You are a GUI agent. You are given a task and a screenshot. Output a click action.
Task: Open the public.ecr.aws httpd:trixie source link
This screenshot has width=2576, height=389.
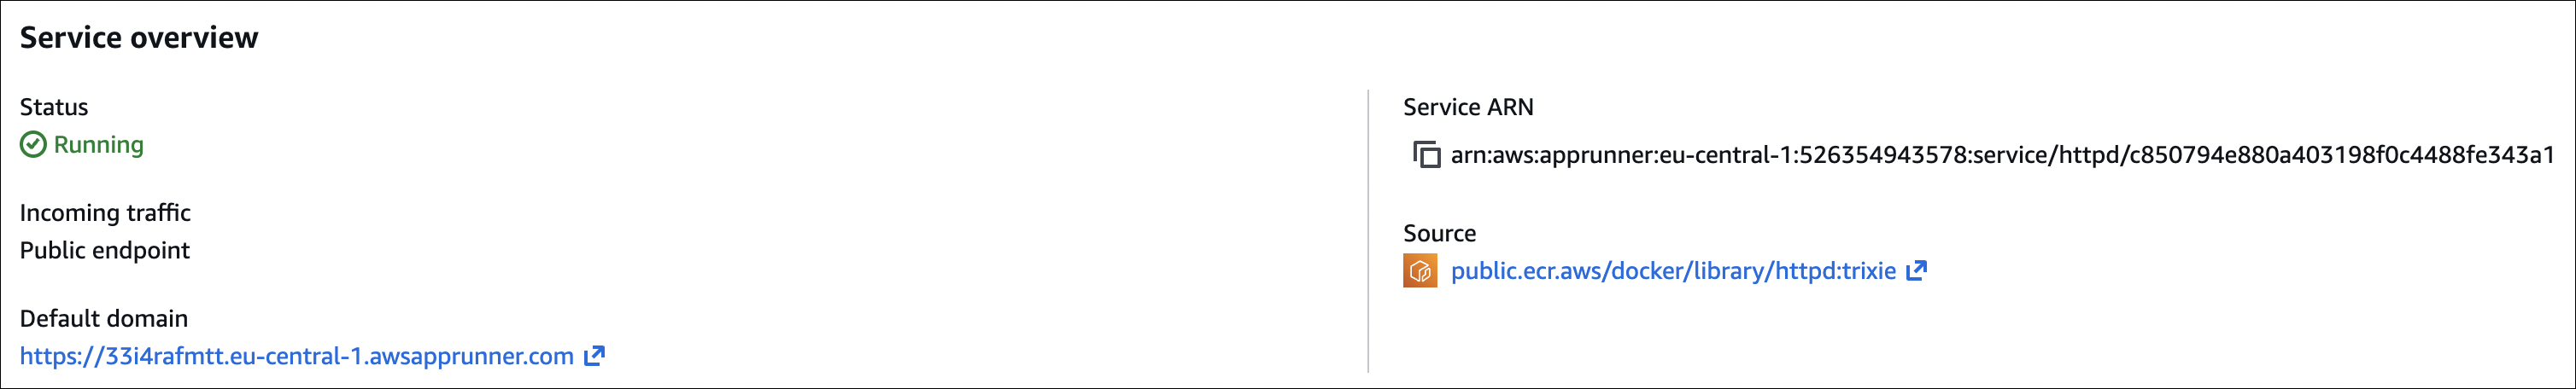pos(1673,271)
